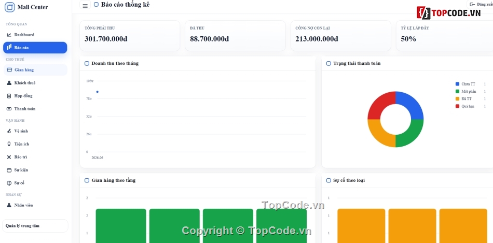
Task: Click the icon beside Báo cáo thống kê
Action: click(x=96, y=5)
